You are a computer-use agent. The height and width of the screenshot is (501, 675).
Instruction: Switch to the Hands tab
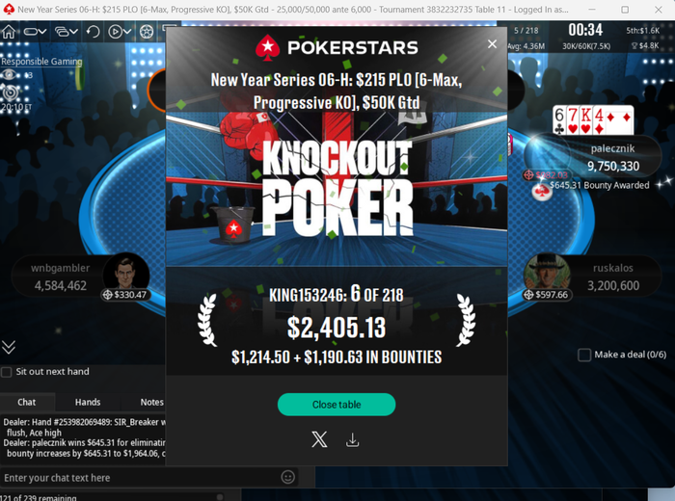88,402
